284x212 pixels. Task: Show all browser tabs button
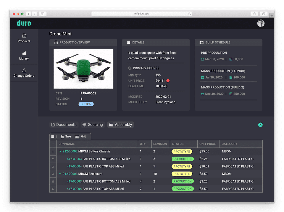pyautogui.click(x=264, y=14)
